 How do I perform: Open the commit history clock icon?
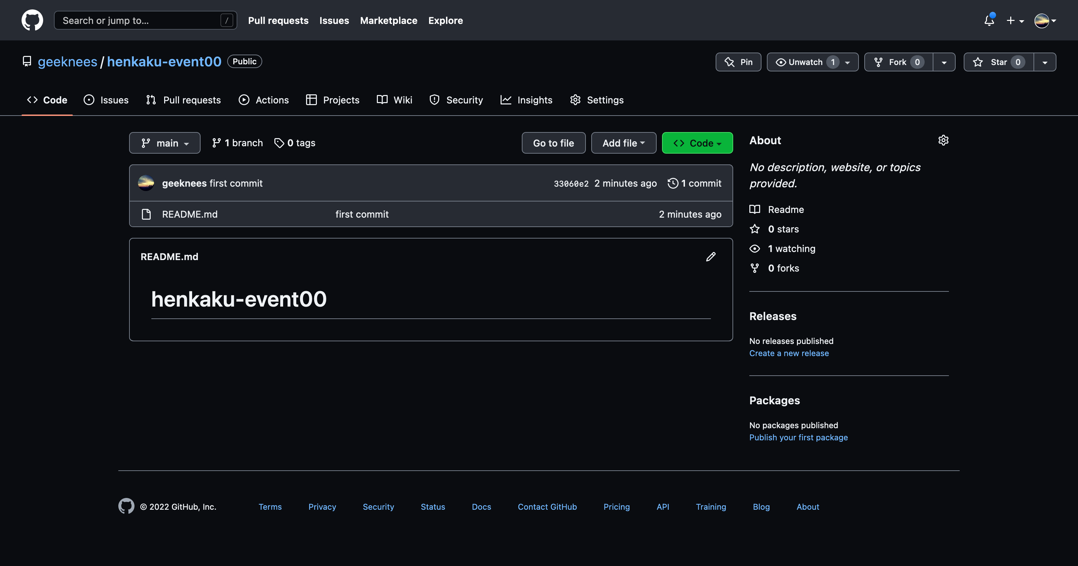672,183
